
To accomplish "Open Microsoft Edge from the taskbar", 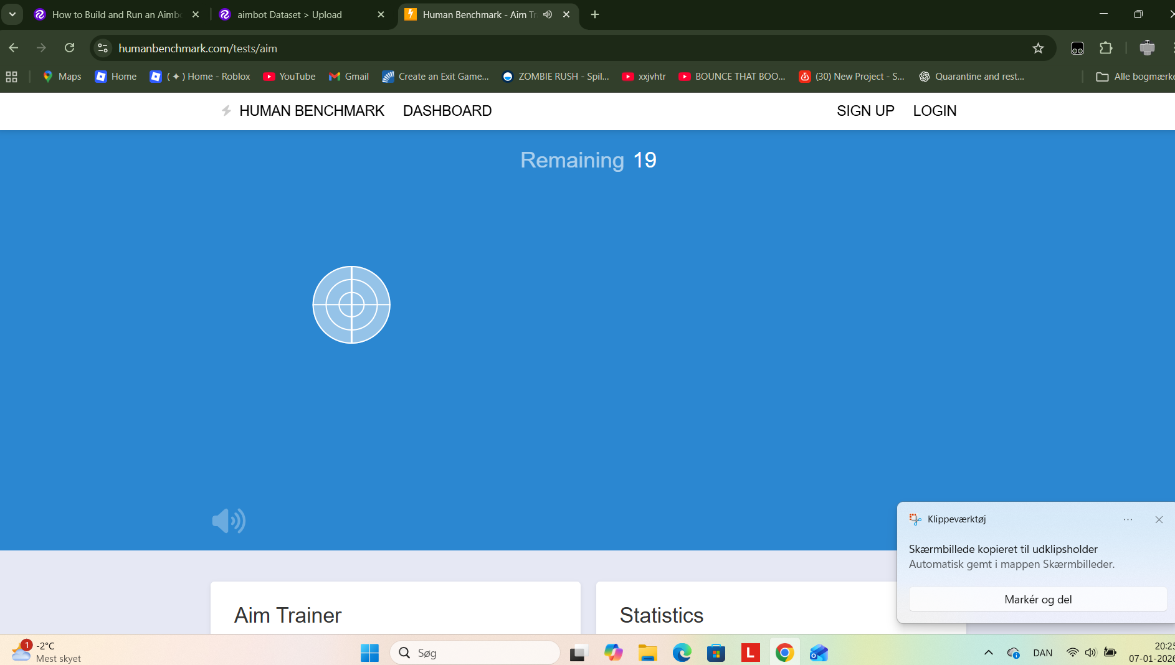I will tap(682, 653).
